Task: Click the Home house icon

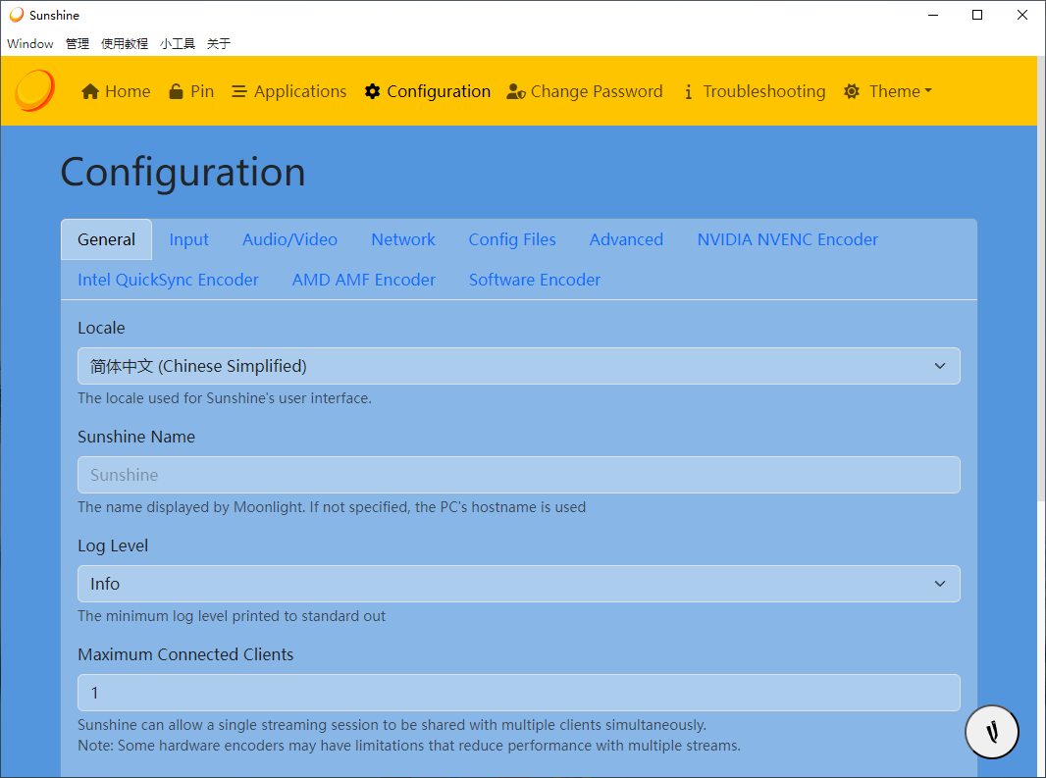Action: click(x=90, y=91)
